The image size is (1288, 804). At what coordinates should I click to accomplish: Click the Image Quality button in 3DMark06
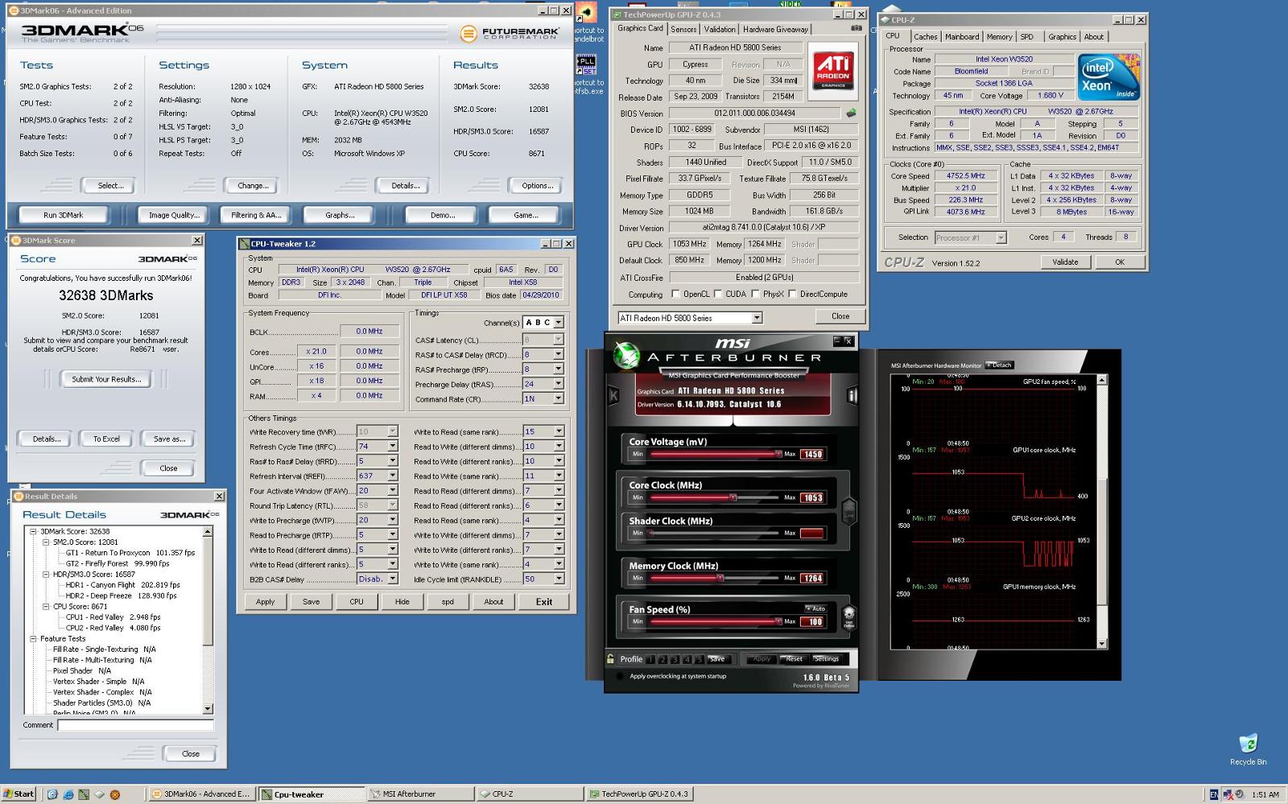coord(174,215)
